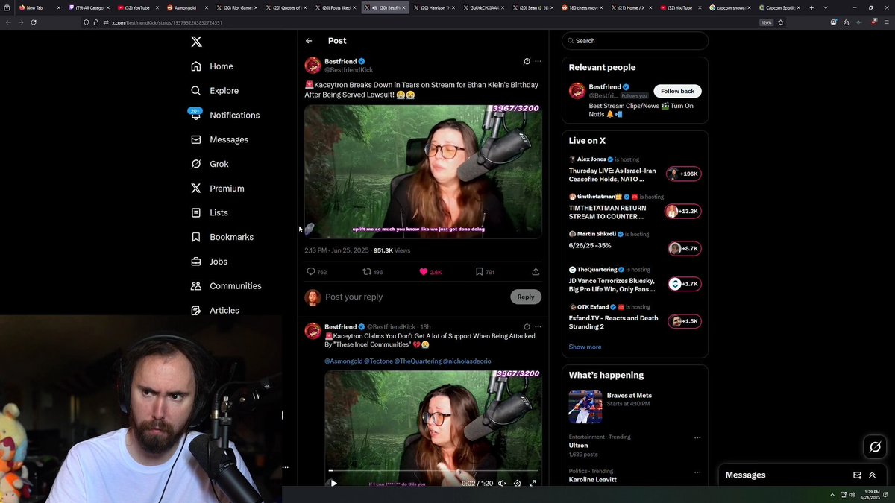Viewport: 895px width, 503px height.
Task: Click the Grok icon on the main post
Action: click(x=527, y=61)
